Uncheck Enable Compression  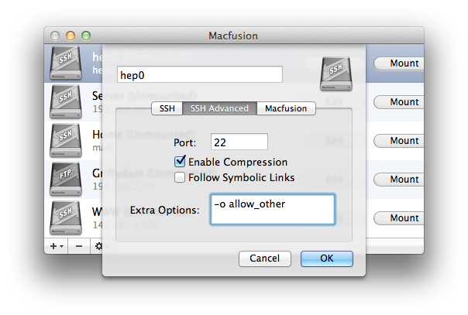click(180, 162)
